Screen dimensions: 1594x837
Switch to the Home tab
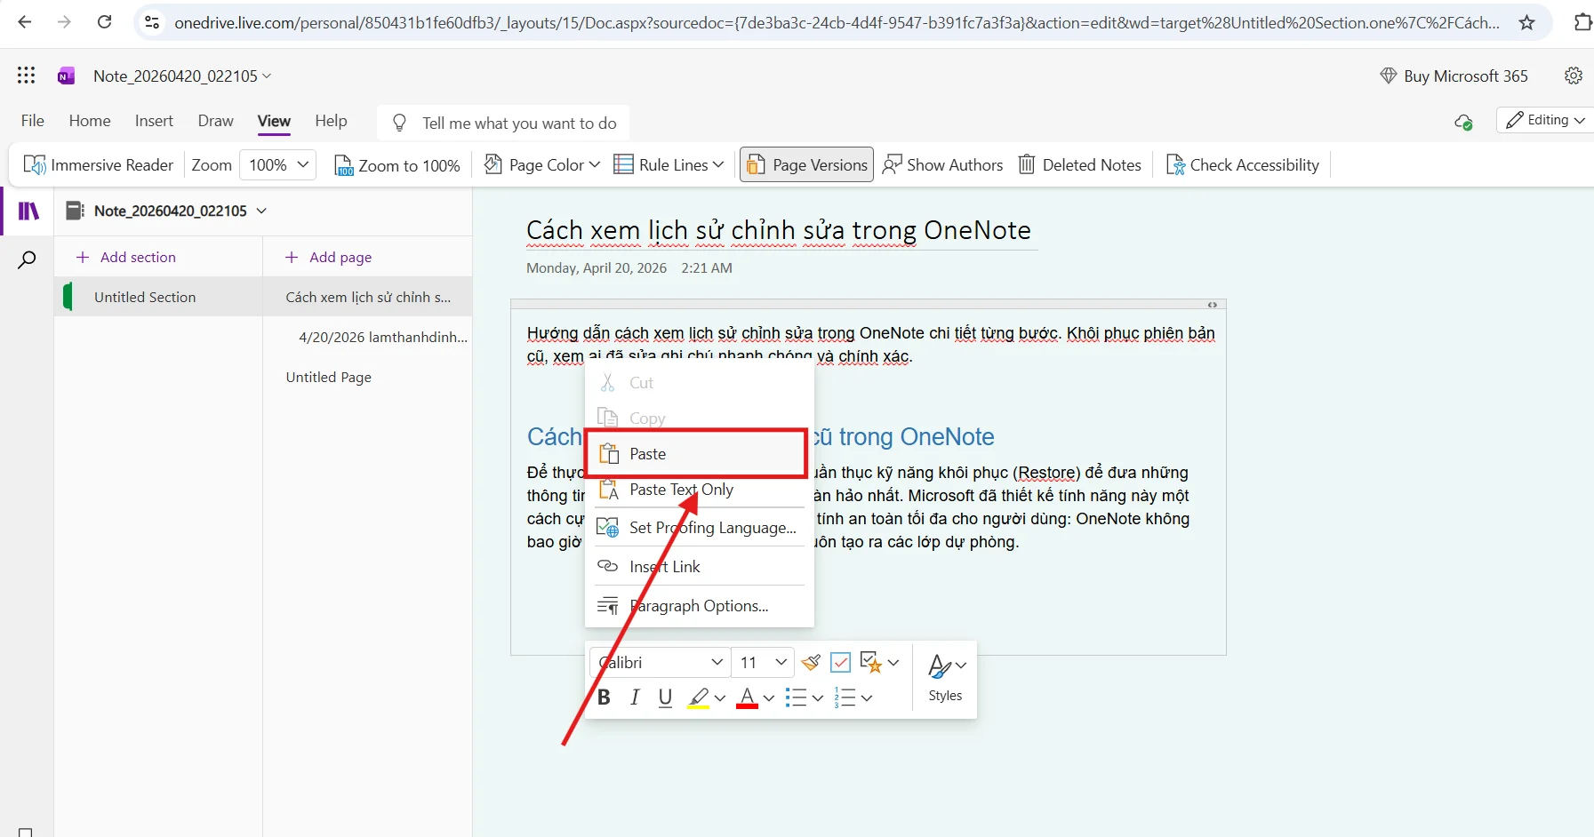coord(90,121)
